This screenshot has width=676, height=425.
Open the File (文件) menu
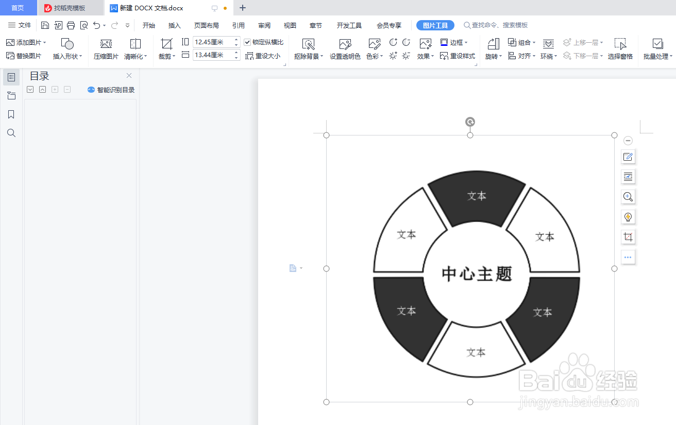click(x=20, y=25)
